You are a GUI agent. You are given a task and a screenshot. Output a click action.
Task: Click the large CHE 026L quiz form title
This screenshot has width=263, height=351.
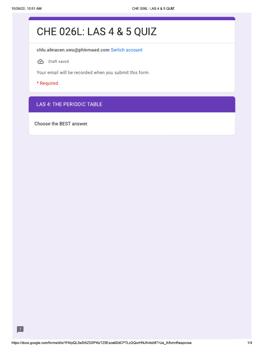97,32
